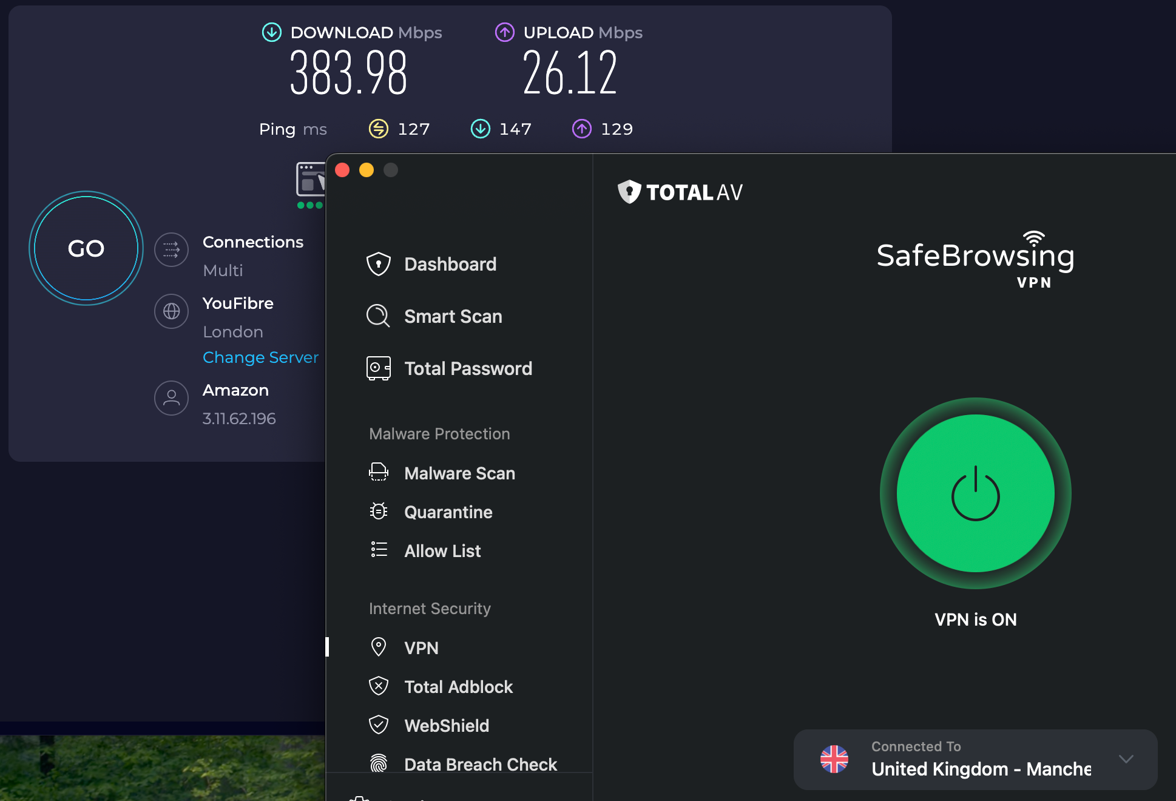
Task: Click the Data Breach Check fingerprint icon
Action: tap(379, 763)
